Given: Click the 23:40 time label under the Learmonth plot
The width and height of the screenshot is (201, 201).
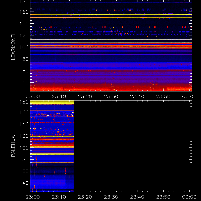Looking at the screenshot, I should pos(137,96).
